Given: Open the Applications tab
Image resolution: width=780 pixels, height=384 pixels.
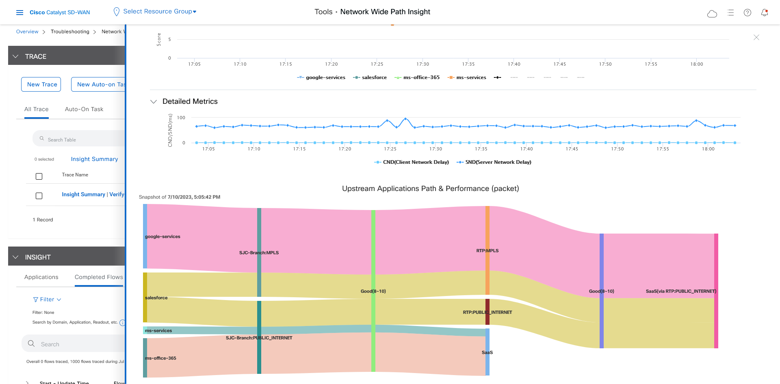Looking at the screenshot, I should [x=41, y=277].
